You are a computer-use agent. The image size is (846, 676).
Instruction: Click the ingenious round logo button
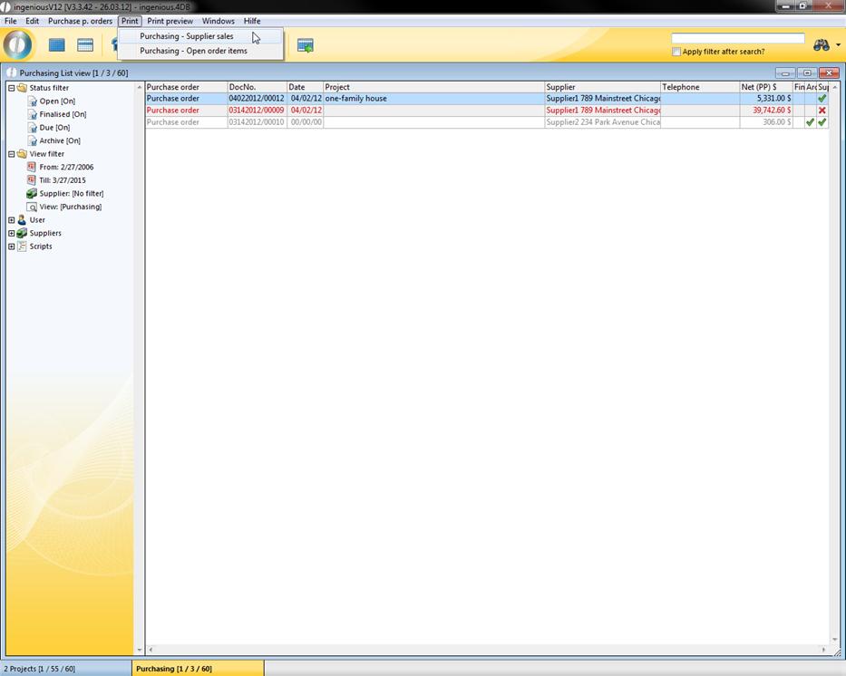point(18,44)
